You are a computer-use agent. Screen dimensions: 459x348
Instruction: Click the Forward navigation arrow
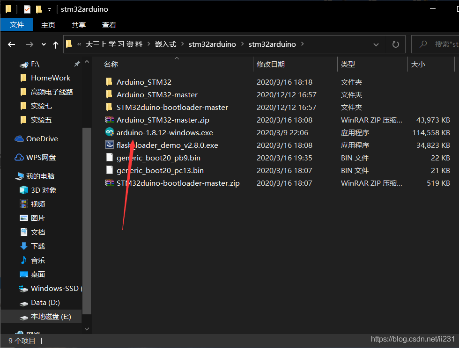click(30, 44)
